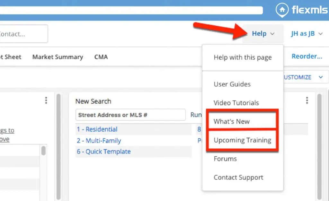Go to Forums from Help menu
Viewport: 329px width, 201px height.
[225, 159]
